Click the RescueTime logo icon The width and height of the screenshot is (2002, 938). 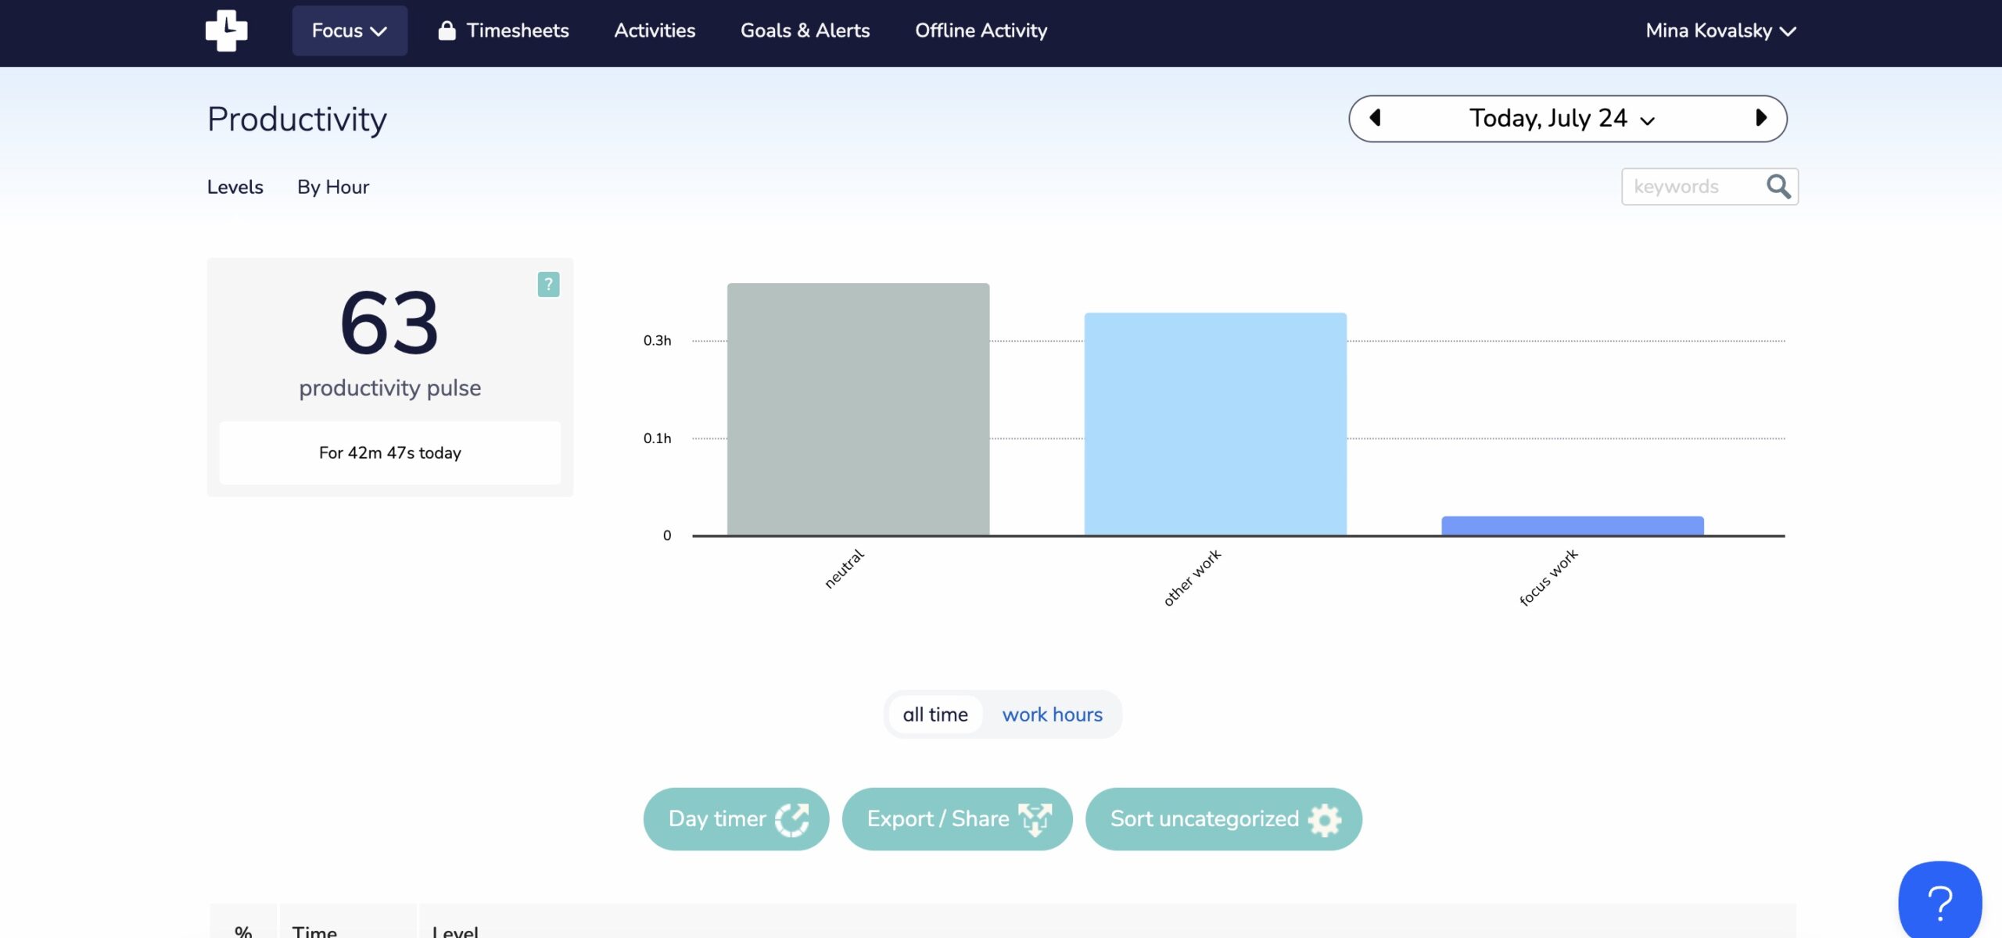tap(226, 30)
